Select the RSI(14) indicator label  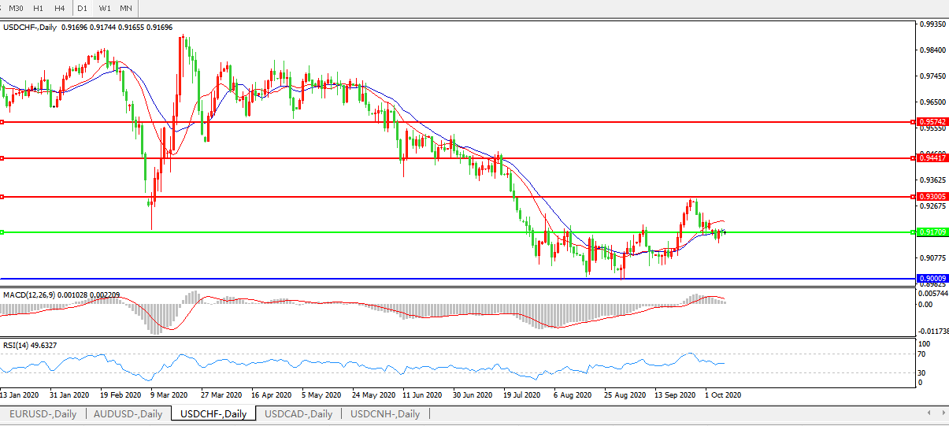click(18, 346)
